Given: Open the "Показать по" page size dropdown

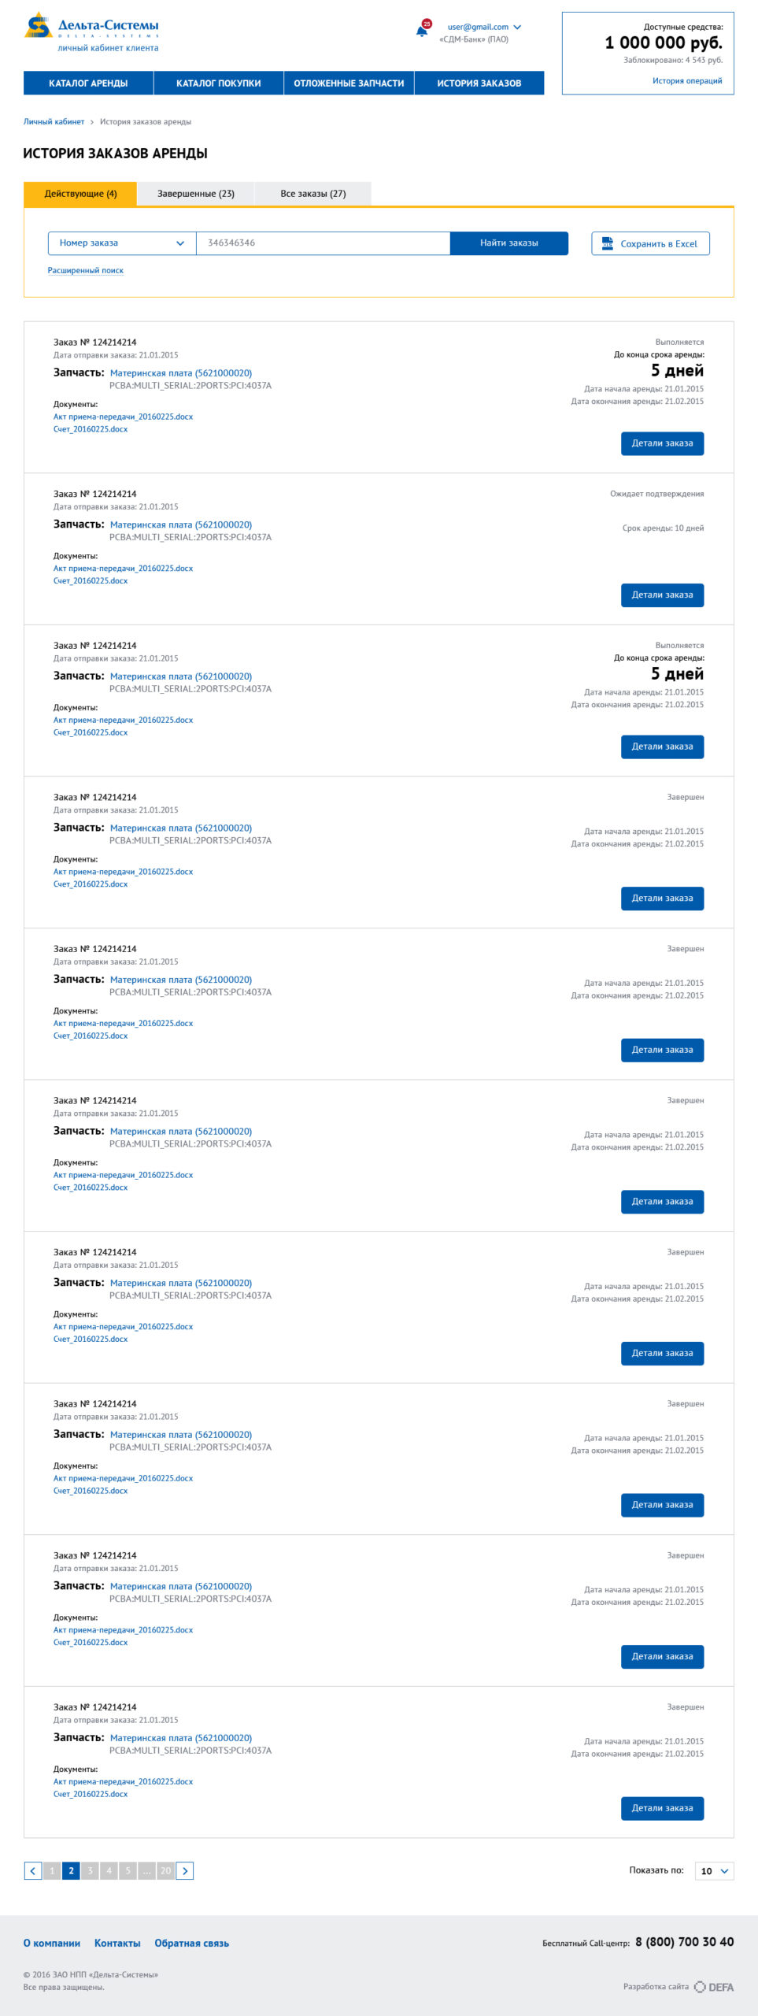Looking at the screenshot, I should coord(714,1871).
